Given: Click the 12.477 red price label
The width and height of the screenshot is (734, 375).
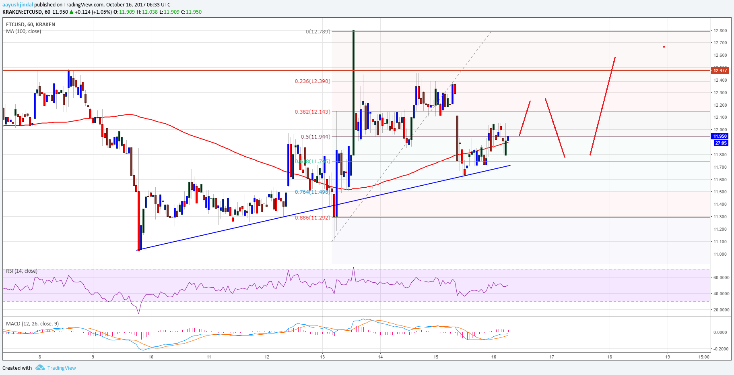Looking at the screenshot, I should [x=720, y=70].
